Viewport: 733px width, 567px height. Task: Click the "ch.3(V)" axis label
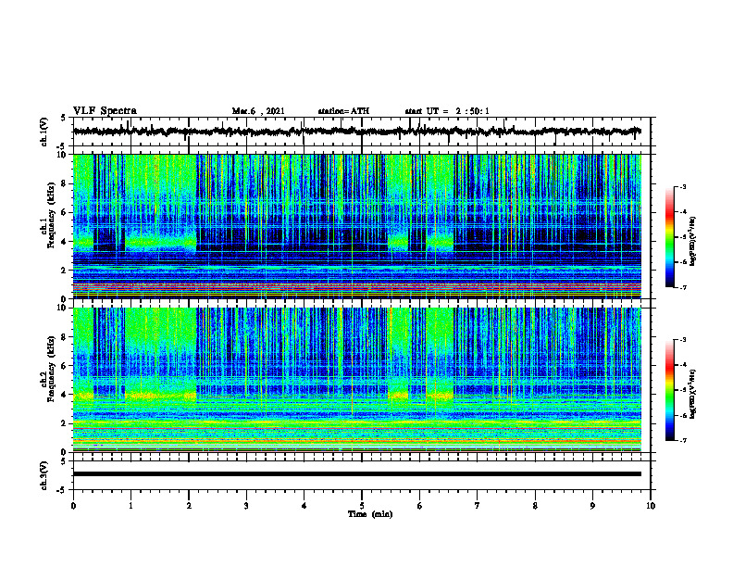44,475
